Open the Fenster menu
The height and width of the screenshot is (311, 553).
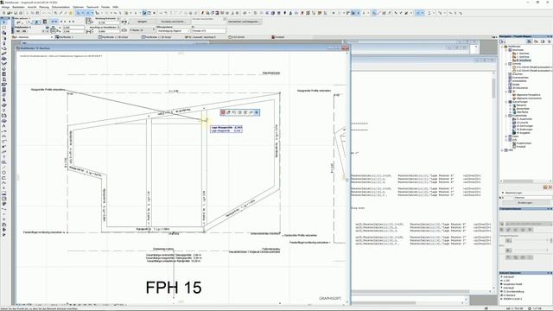[x=105, y=7]
